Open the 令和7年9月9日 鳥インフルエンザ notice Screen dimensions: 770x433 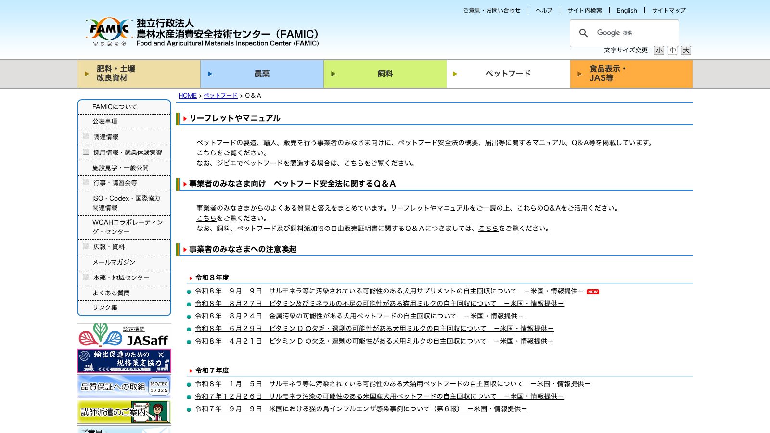pyautogui.click(x=361, y=409)
